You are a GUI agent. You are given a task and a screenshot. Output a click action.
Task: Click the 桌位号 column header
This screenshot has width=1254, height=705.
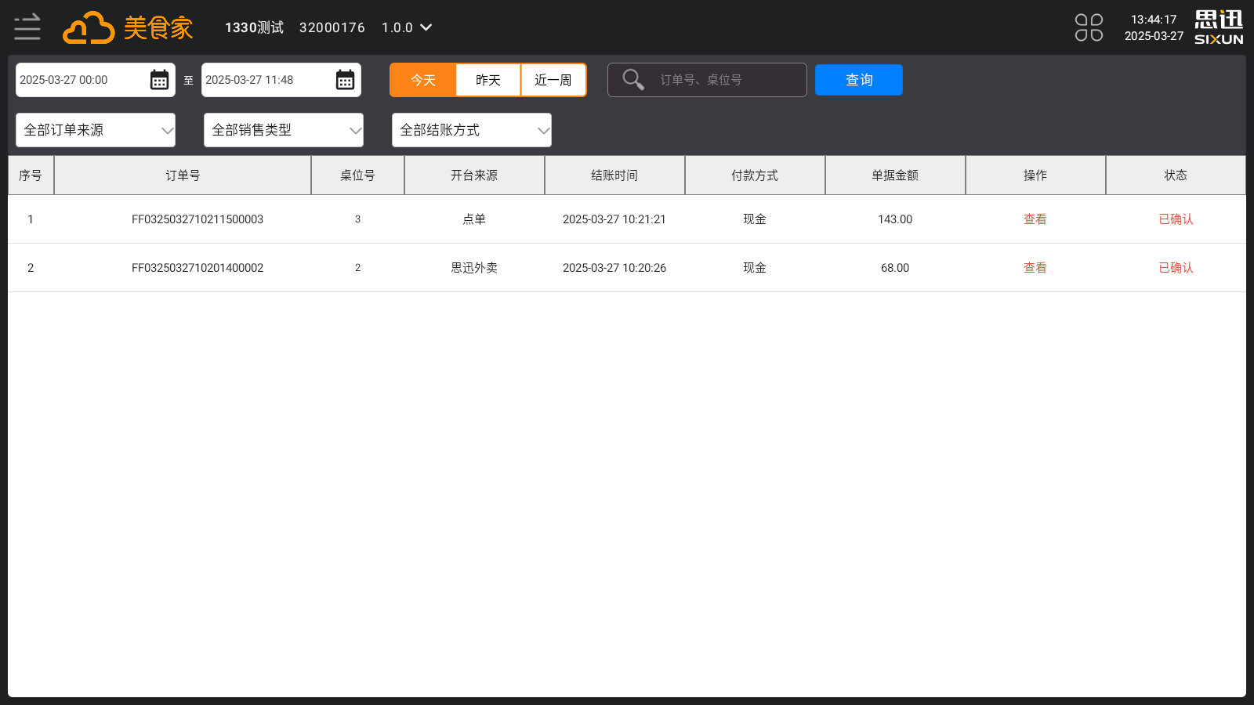click(357, 175)
